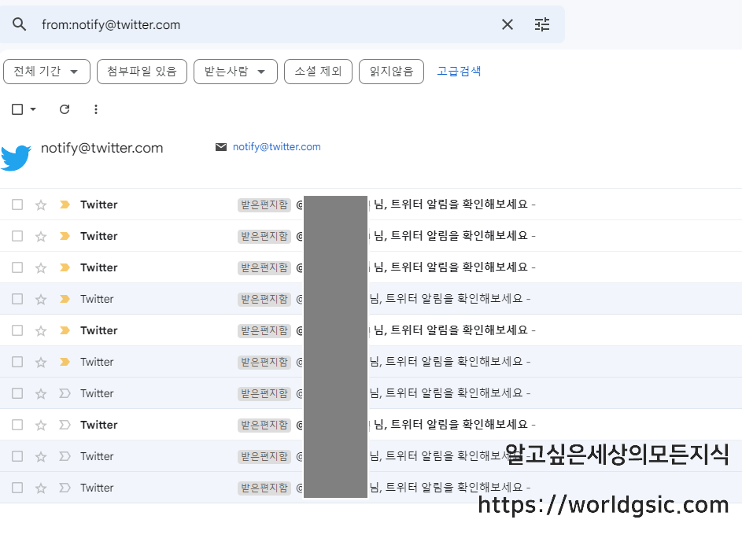Screen dimensions: 742x538
Task: Toggle the 읽지않음 filter chip
Action: pos(391,72)
